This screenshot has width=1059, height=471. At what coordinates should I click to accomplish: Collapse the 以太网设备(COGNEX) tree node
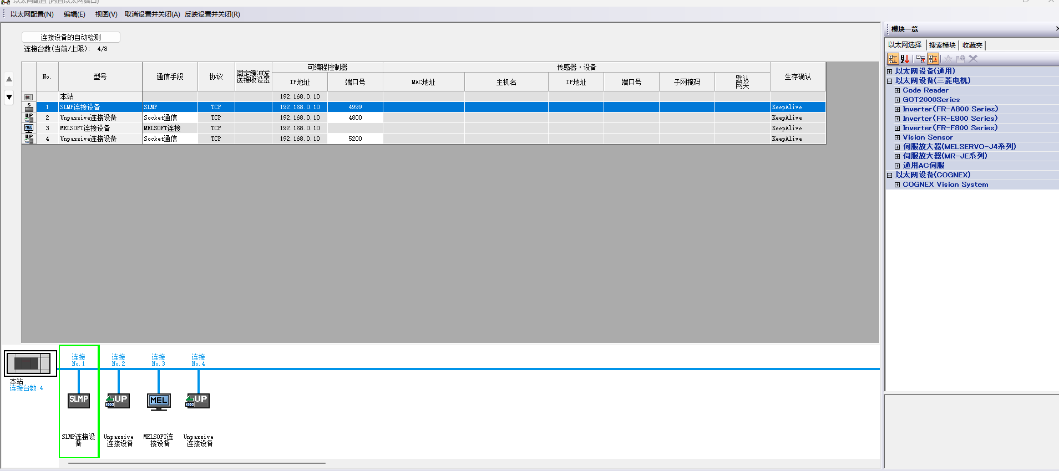[x=890, y=175]
